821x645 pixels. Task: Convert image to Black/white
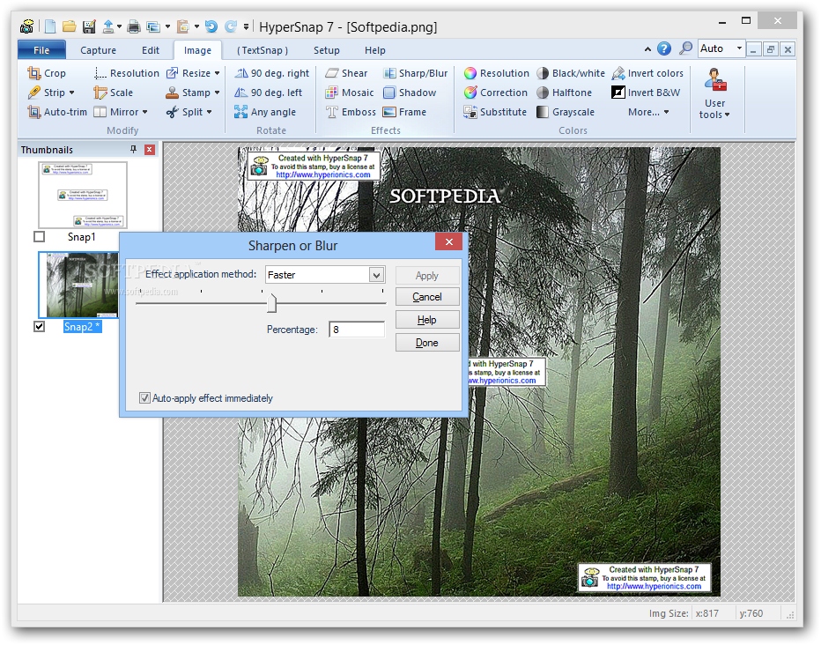(571, 73)
